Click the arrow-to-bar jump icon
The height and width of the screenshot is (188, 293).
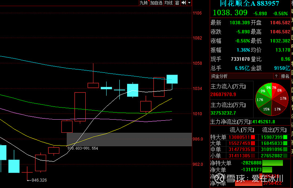click(184, 3)
